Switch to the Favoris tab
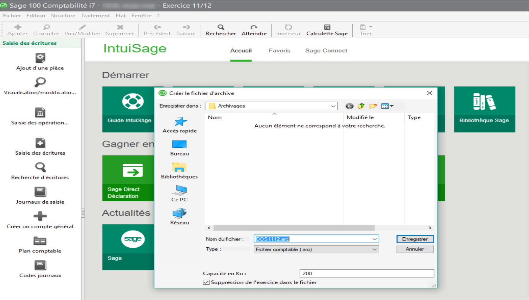The image size is (529, 300). [x=279, y=50]
